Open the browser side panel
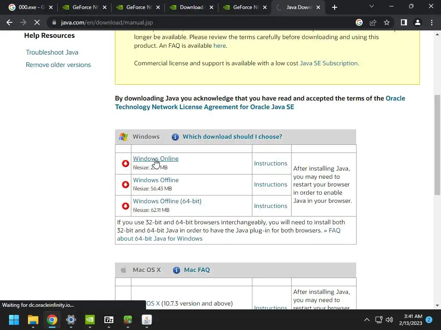The height and width of the screenshot is (330, 441). [404, 22]
